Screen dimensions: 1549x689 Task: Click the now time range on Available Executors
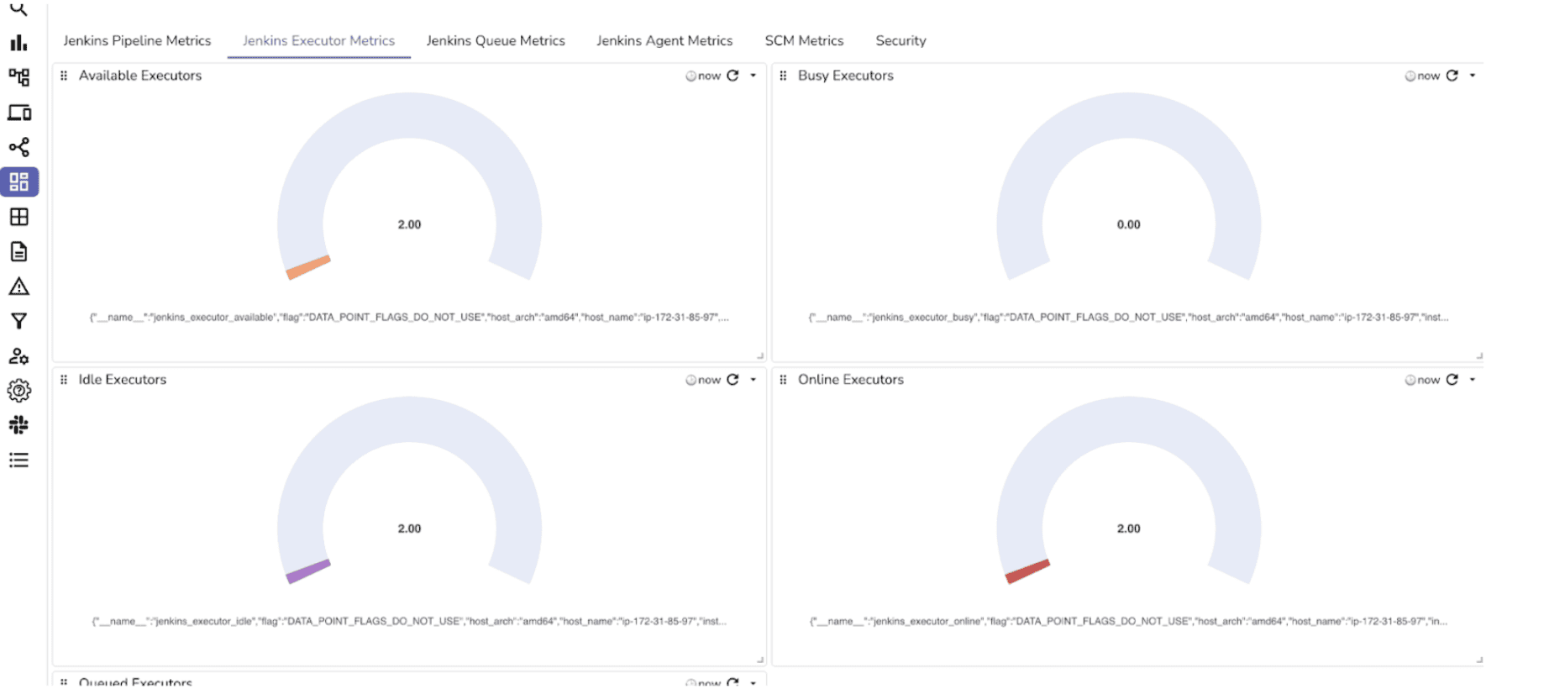click(708, 75)
